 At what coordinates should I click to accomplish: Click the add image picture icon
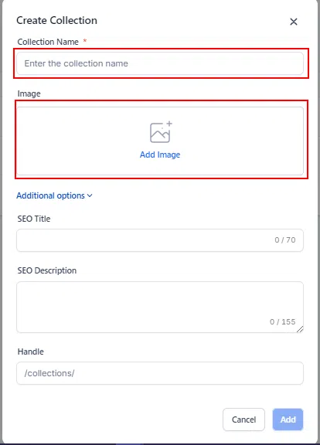(161, 132)
